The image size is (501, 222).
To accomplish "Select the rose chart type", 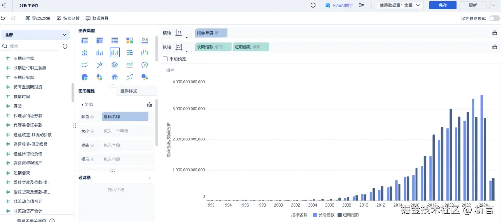I will [99, 77].
